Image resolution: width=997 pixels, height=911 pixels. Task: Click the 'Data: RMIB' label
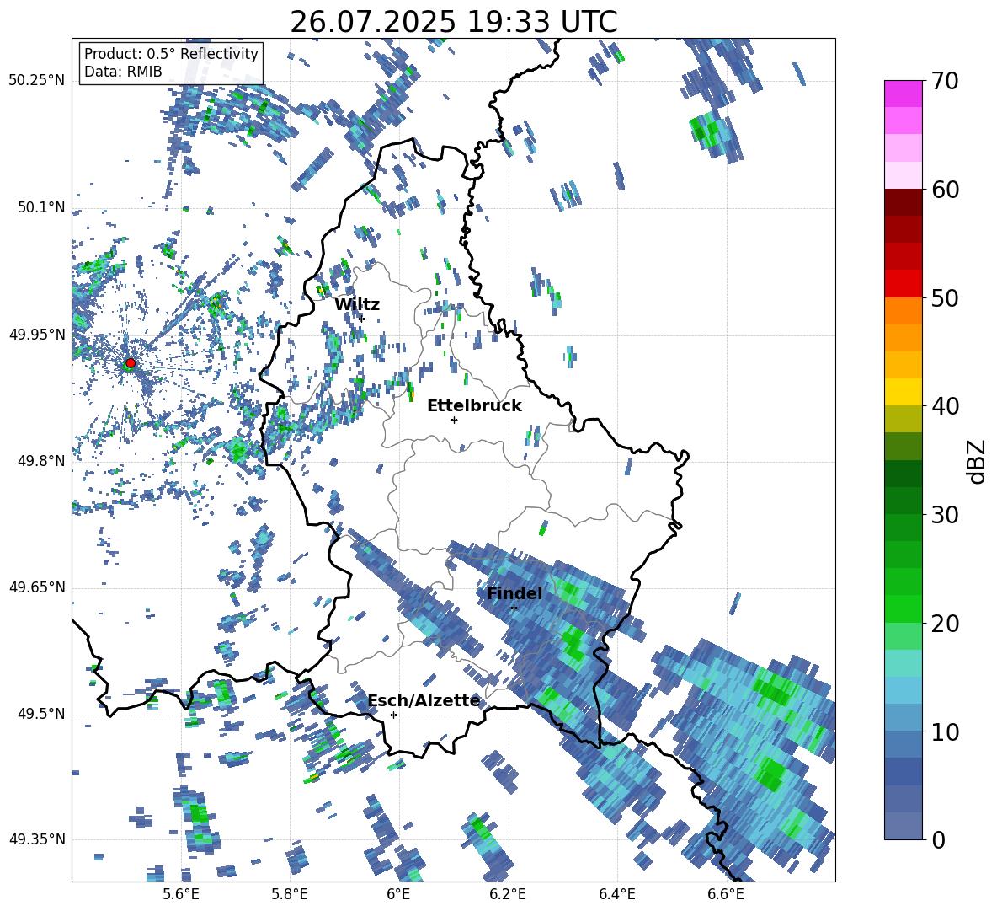click(123, 72)
